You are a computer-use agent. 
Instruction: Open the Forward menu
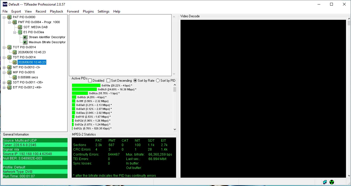pos(73,11)
